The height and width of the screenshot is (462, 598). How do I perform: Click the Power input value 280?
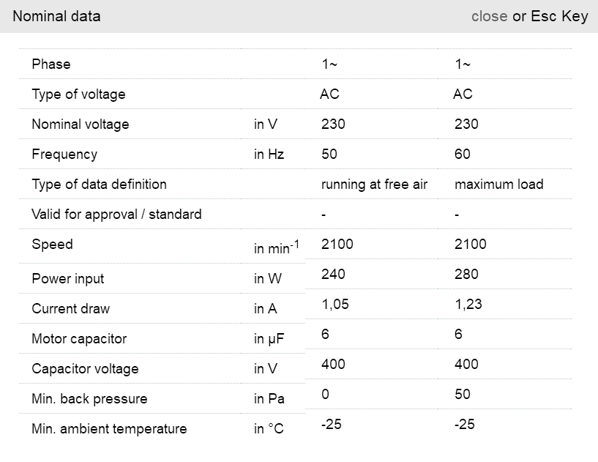(x=466, y=275)
